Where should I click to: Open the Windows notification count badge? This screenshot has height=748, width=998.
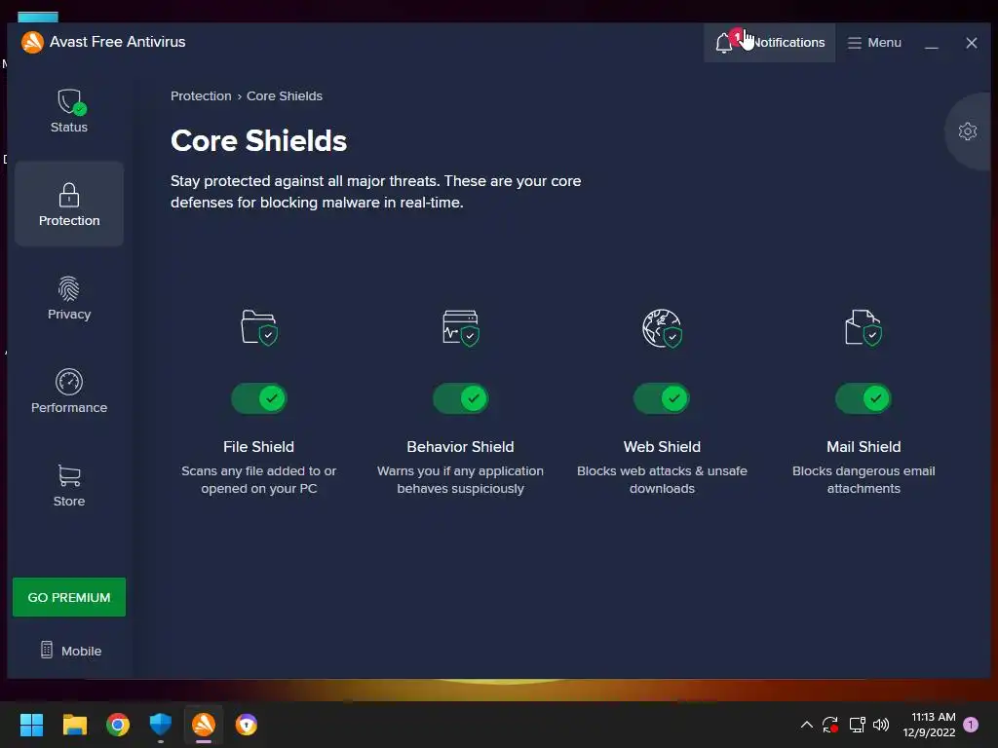[x=971, y=725]
